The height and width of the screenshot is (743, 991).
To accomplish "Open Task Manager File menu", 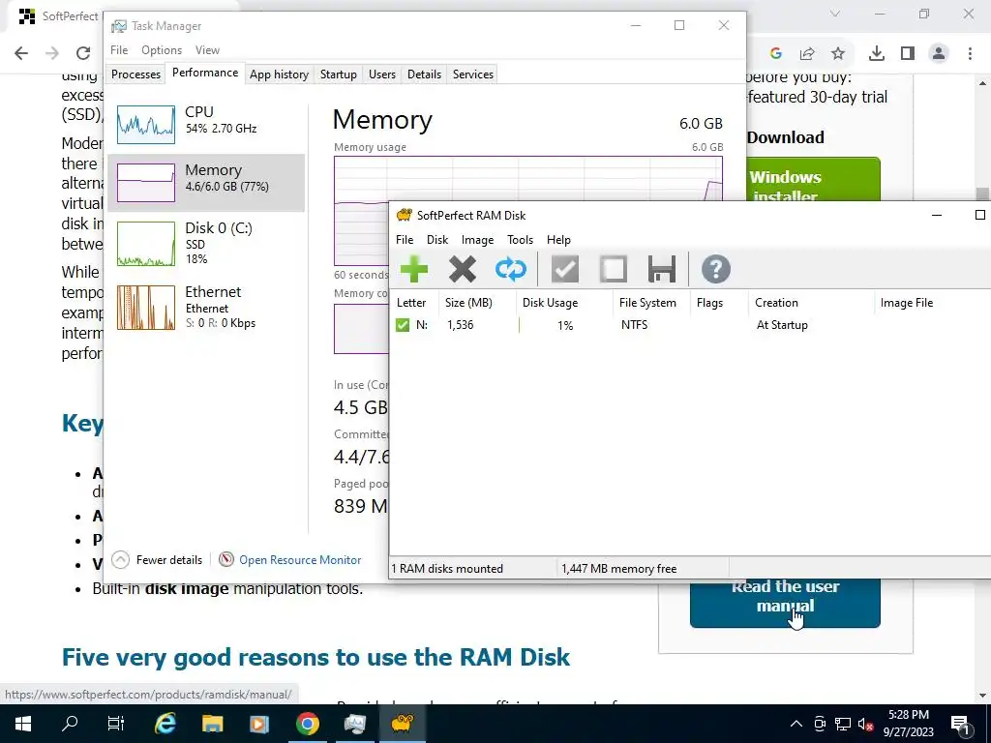I will (119, 50).
